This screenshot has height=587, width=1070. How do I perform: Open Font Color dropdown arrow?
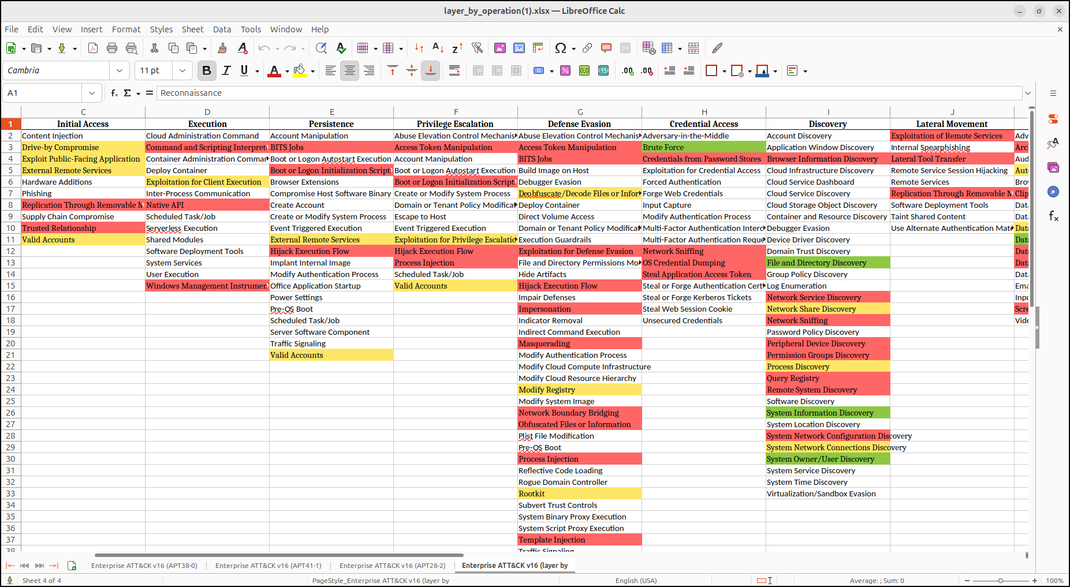coord(287,71)
